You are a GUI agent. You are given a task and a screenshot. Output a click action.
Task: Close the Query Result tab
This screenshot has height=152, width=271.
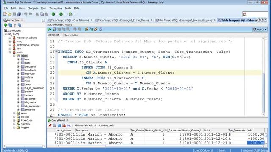(x=67, y=120)
